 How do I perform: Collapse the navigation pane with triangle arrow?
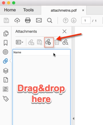(x=74, y=118)
